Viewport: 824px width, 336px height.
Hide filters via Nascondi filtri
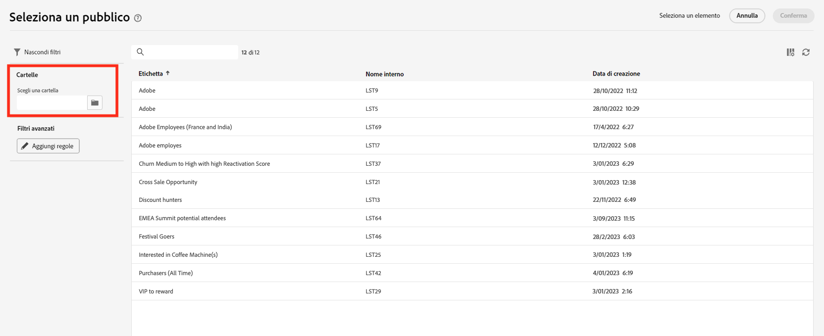42,52
